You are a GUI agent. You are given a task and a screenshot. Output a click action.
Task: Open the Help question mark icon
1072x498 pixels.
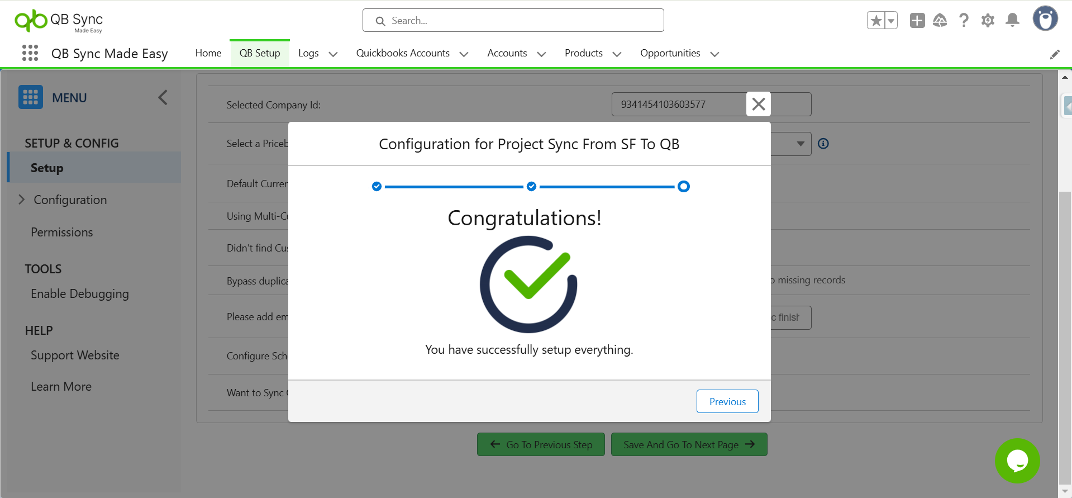964,21
